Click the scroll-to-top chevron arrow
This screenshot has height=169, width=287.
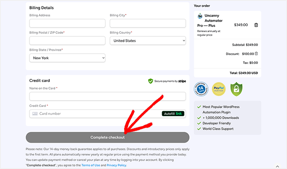pos(277,166)
